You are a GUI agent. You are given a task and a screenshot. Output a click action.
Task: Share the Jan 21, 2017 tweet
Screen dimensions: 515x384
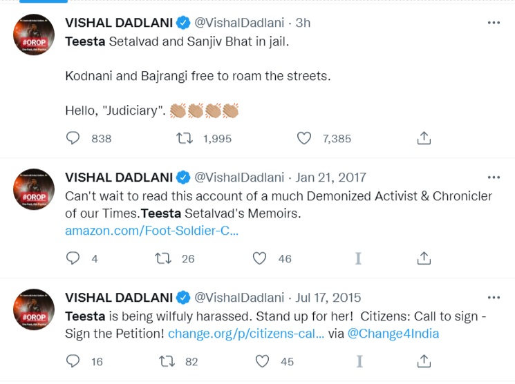(424, 258)
